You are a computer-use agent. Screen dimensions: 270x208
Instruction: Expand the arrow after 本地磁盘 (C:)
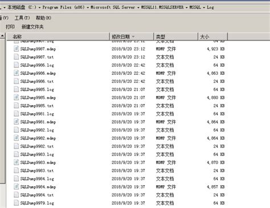pyautogui.click(x=39, y=7)
